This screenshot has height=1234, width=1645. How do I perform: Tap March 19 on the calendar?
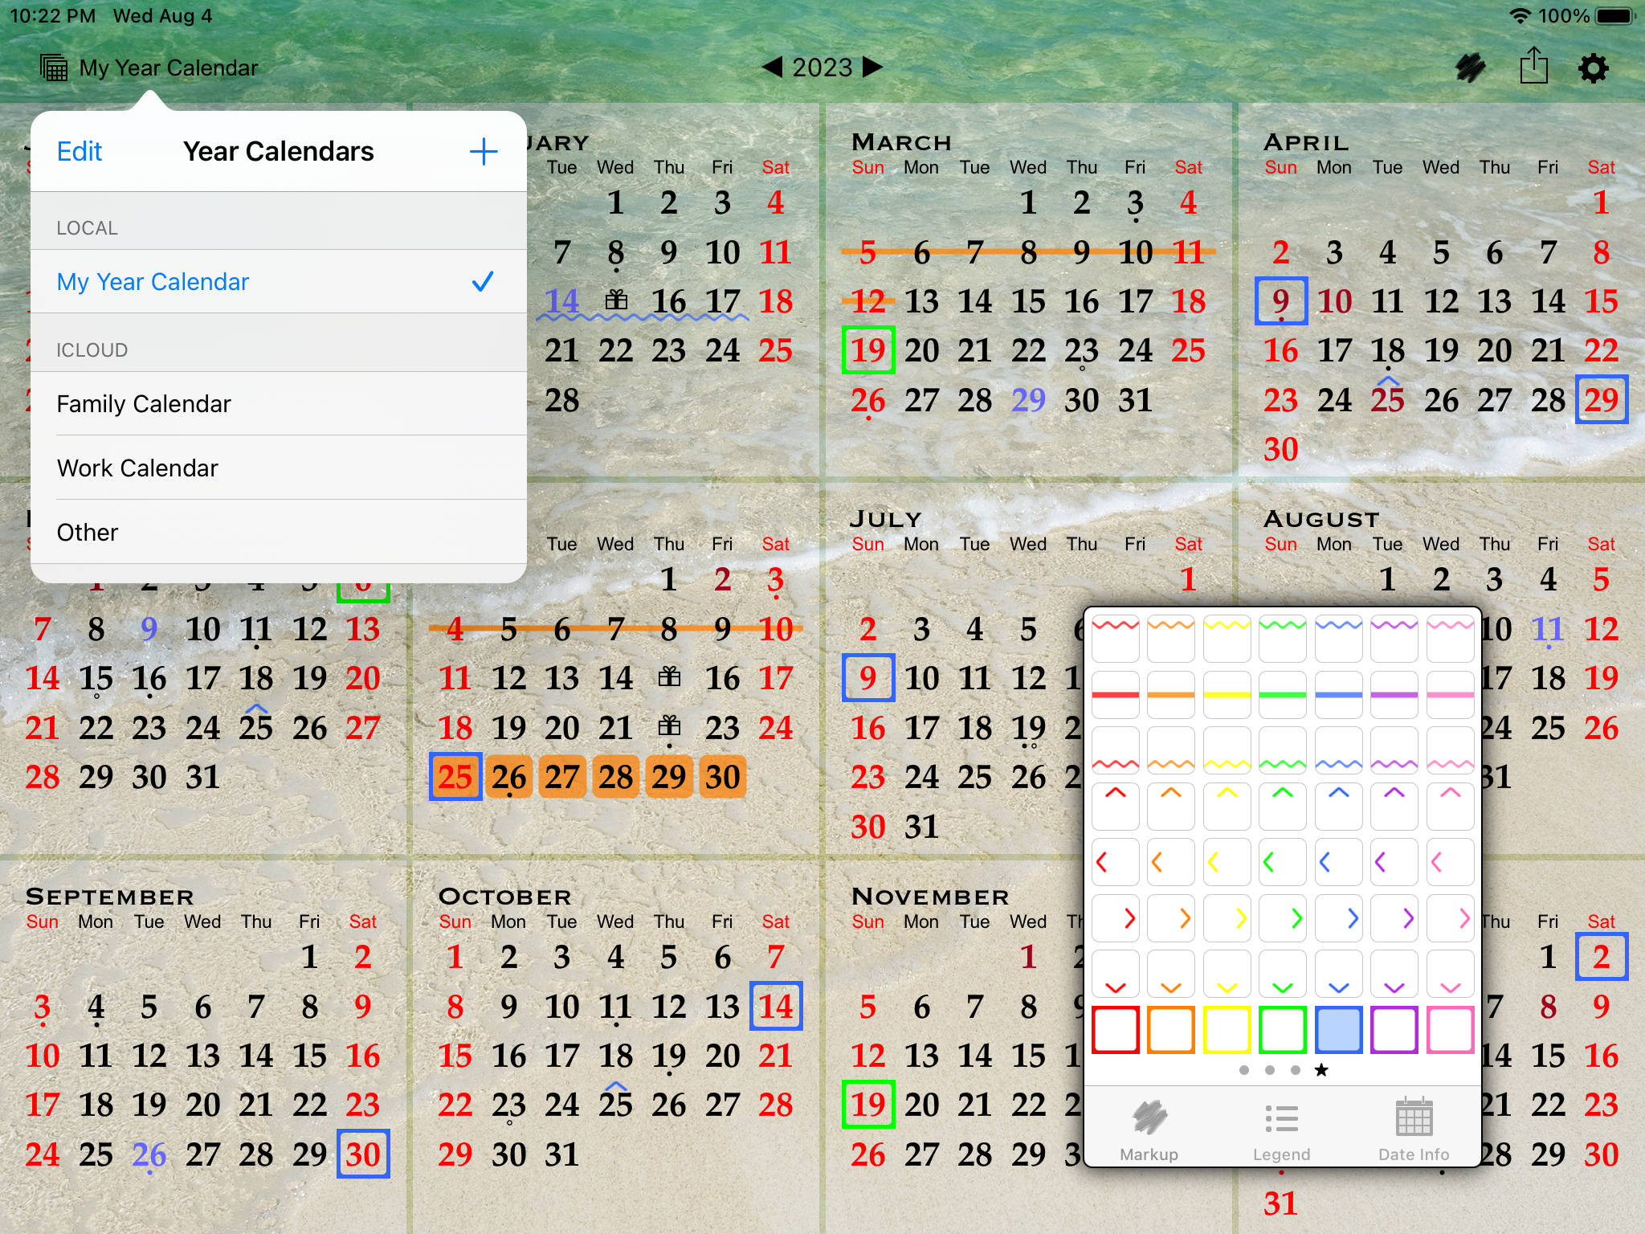point(867,350)
